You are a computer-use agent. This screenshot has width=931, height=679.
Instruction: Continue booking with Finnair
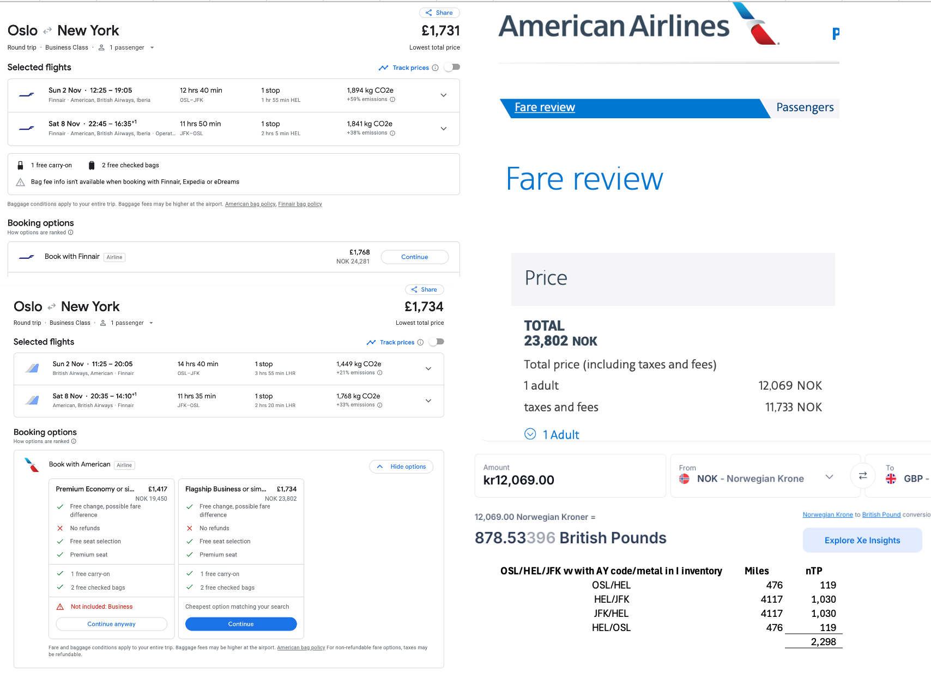pos(414,257)
